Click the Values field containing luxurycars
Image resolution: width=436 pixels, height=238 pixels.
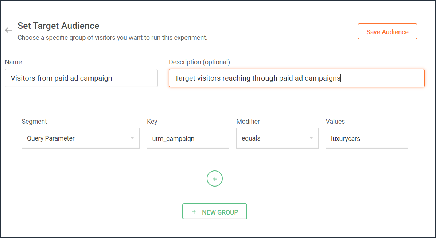point(367,138)
